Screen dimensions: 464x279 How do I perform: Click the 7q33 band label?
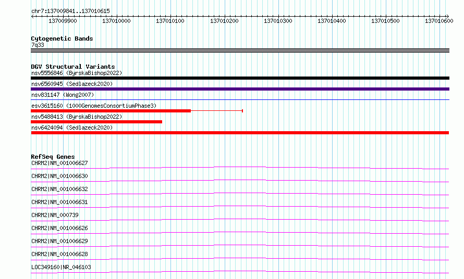click(x=38, y=45)
